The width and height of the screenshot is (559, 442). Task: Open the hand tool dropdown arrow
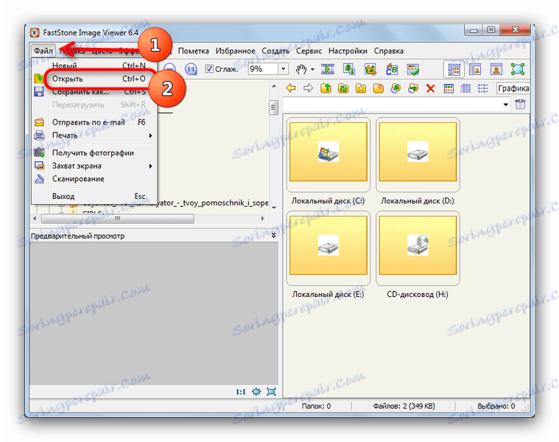pos(312,69)
